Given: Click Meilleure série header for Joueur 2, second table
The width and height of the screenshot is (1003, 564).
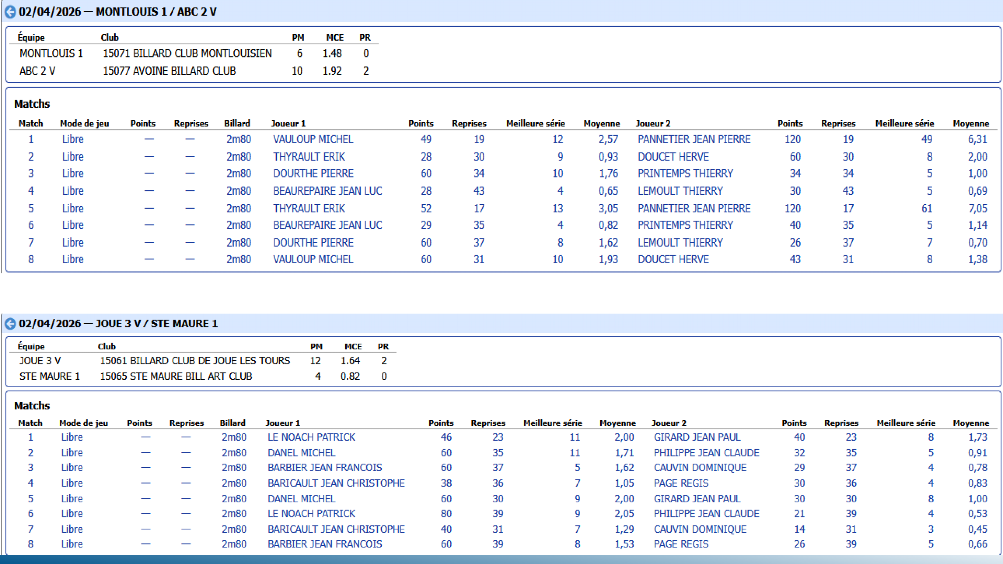Looking at the screenshot, I should 905,423.
